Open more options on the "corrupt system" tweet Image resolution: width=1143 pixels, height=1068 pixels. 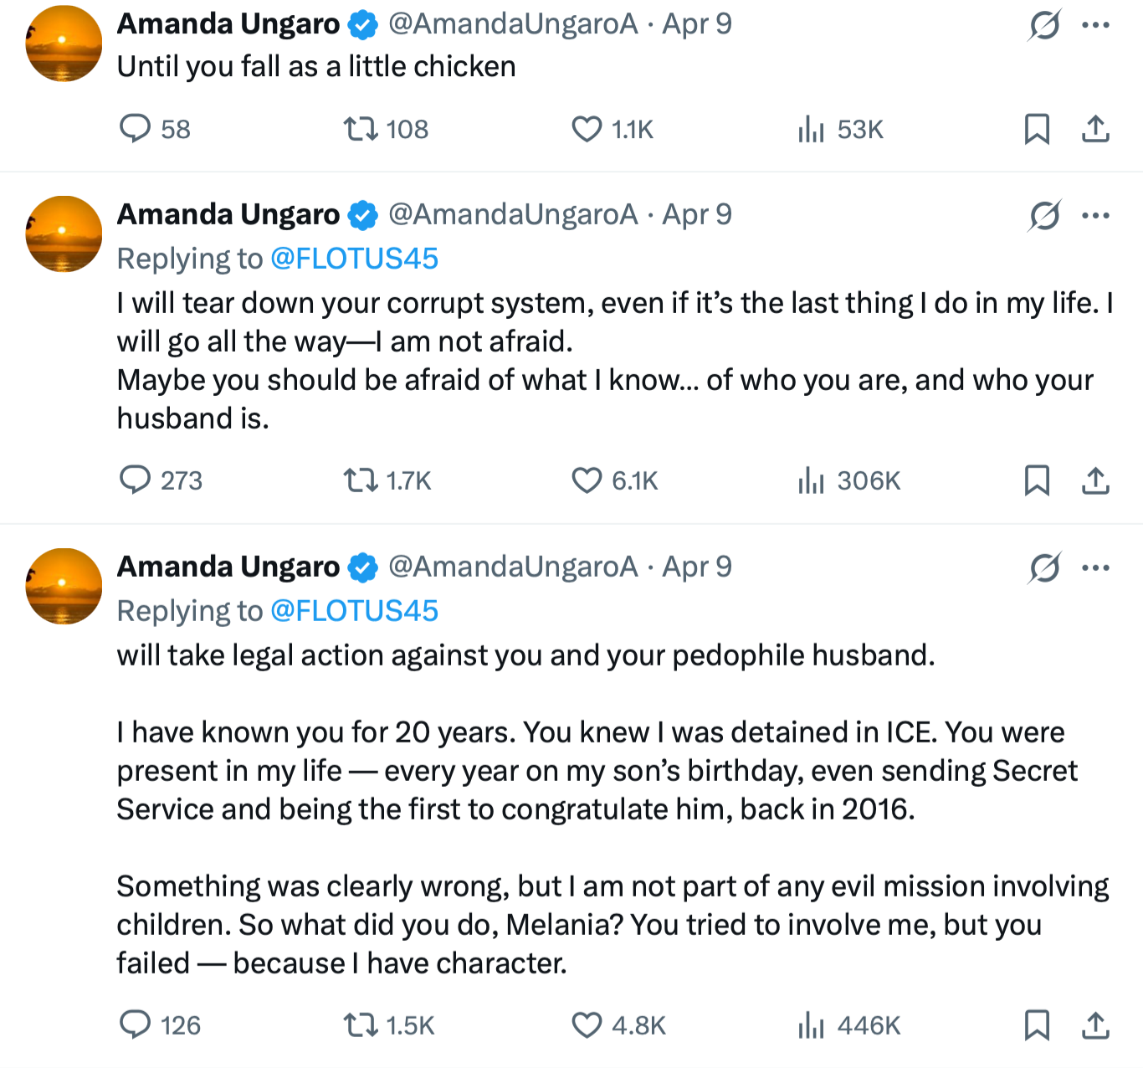1095,216
